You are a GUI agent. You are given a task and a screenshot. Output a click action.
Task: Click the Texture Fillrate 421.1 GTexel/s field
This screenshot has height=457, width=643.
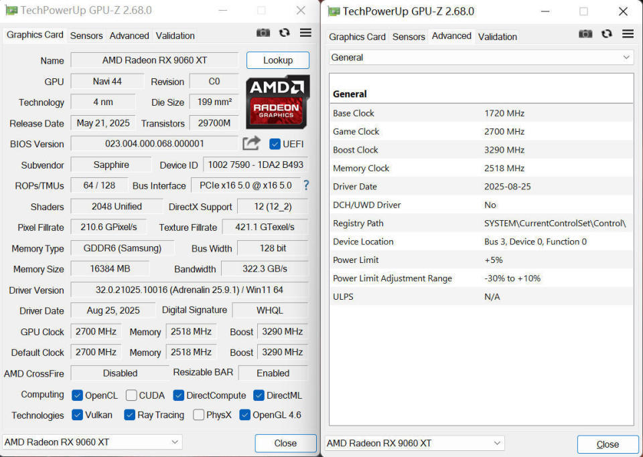pyautogui.click(x=265, y=227)
